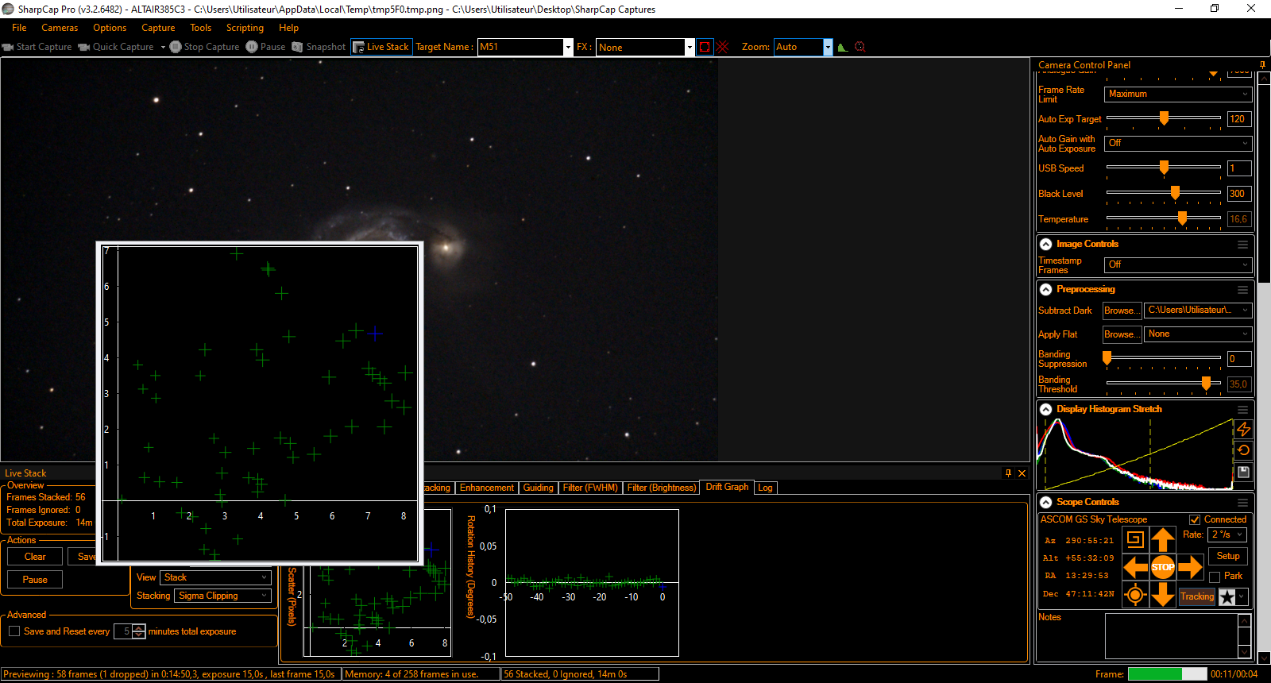Open the Zoom Auto dropdown
1271x683 pixels.
coord(828,47)
